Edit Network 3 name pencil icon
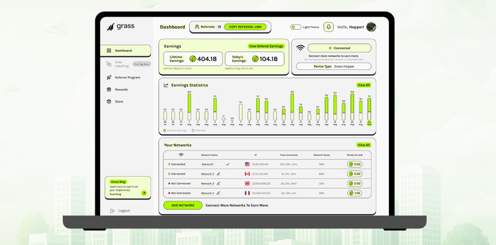 (x=218, y=183)
